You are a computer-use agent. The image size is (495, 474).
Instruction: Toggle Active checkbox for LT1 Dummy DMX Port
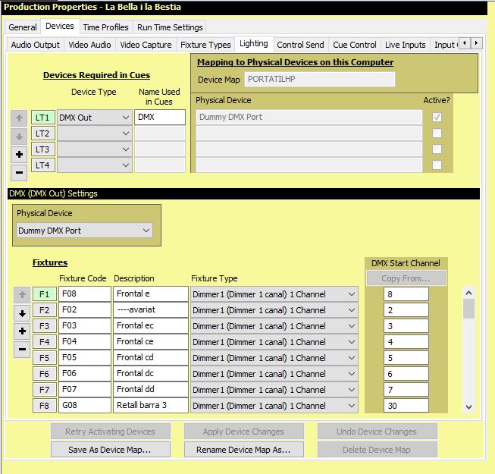coord(437,118)
